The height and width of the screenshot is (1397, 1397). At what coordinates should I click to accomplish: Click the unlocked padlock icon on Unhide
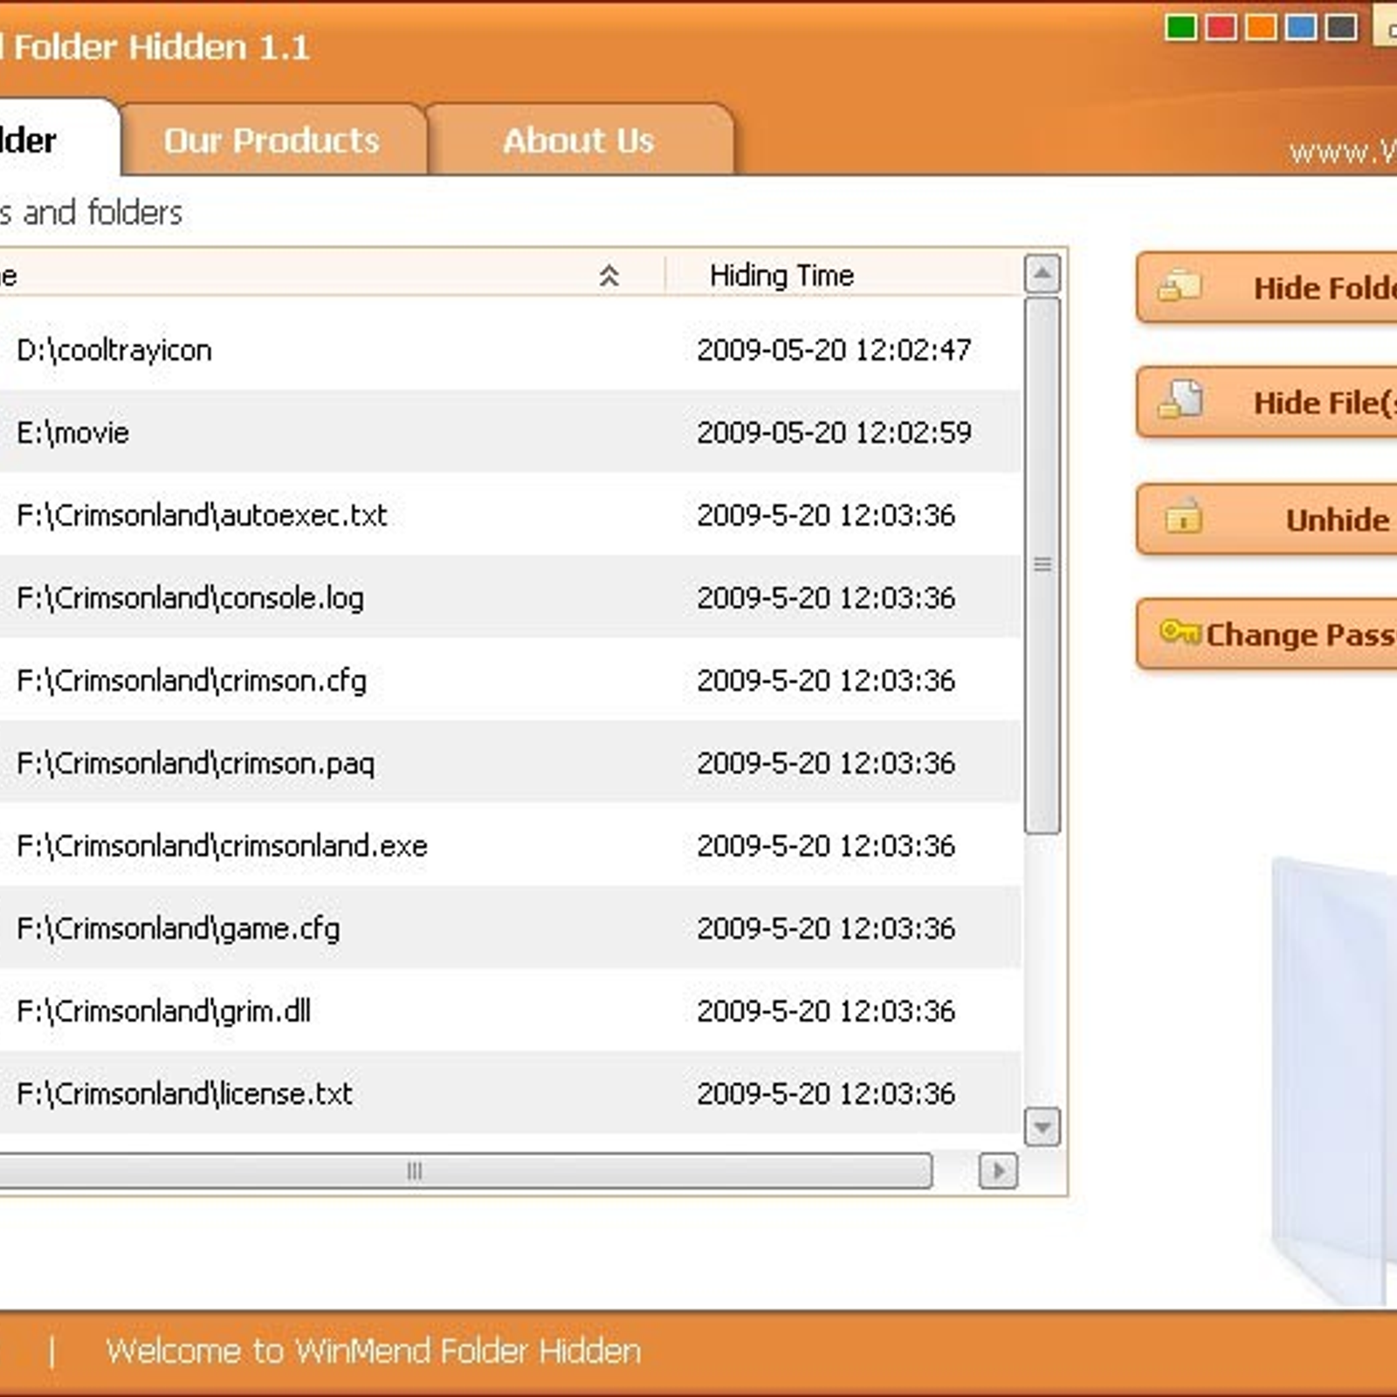[x=1183, y=516]
